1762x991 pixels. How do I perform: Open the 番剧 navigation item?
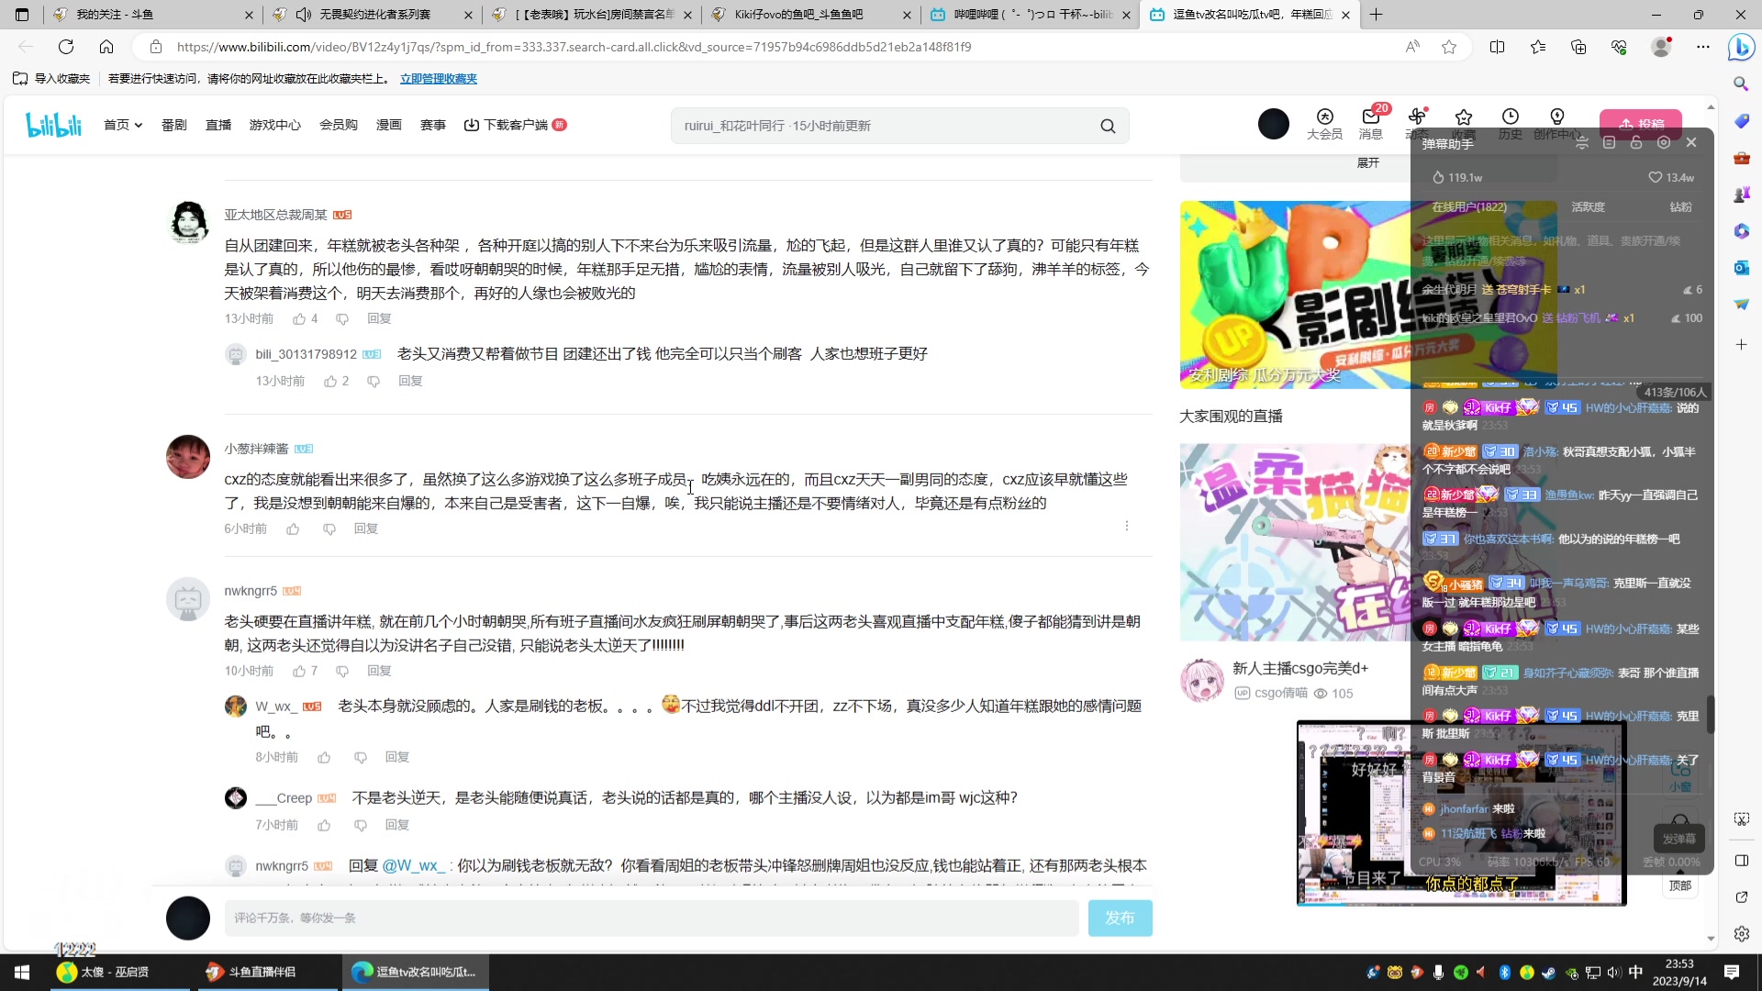pos(174,125)
